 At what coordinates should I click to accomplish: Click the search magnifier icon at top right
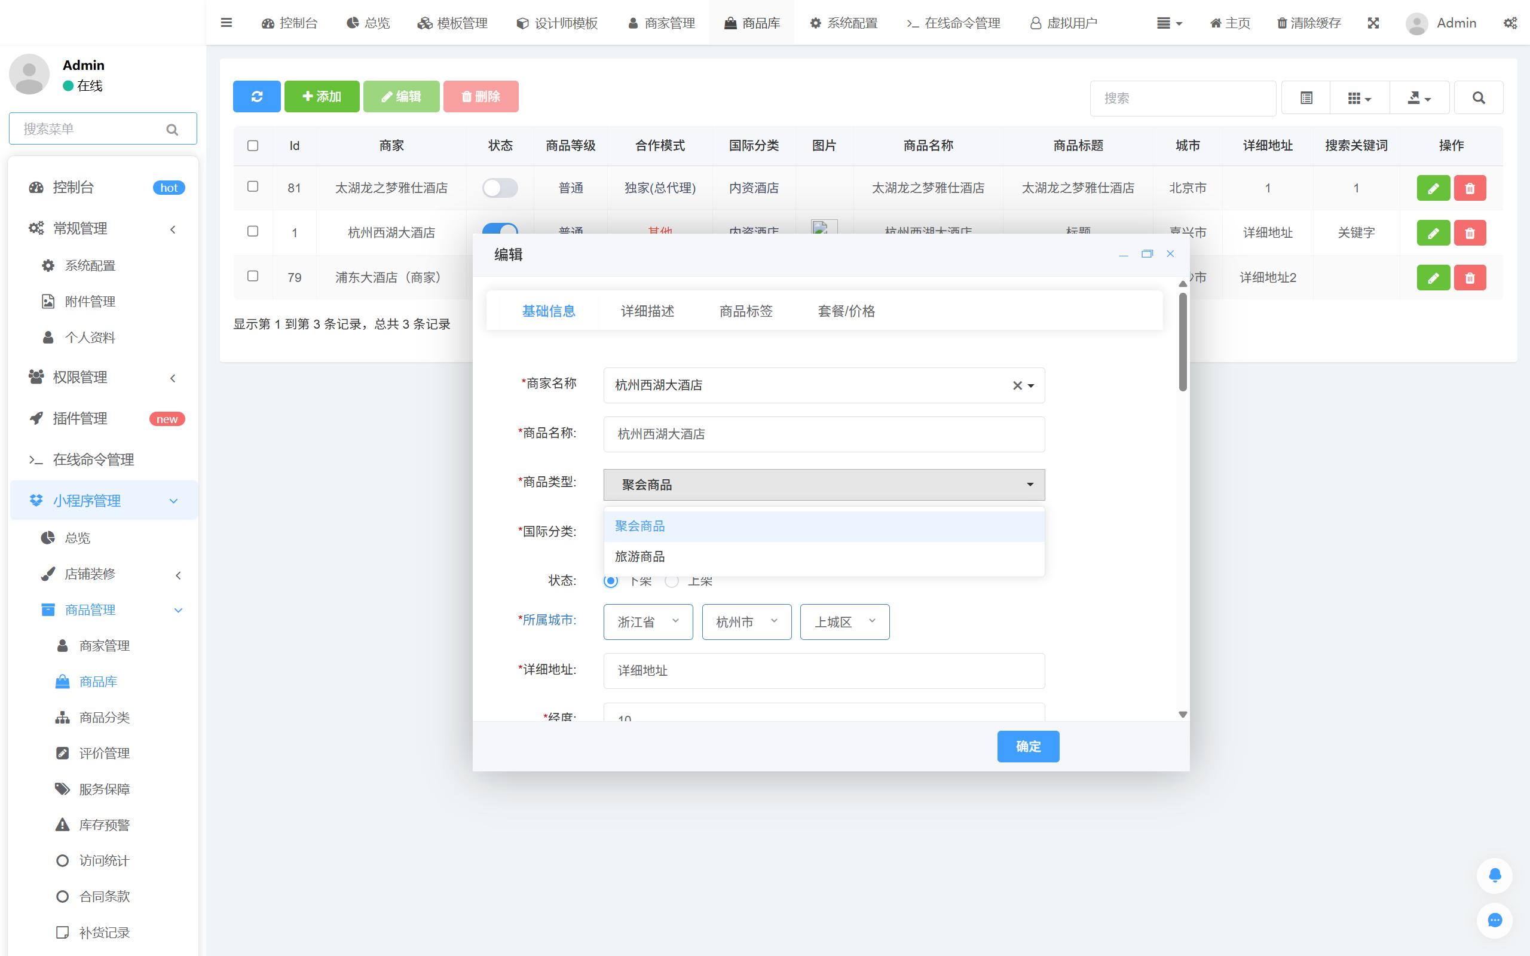point(1478,97)
